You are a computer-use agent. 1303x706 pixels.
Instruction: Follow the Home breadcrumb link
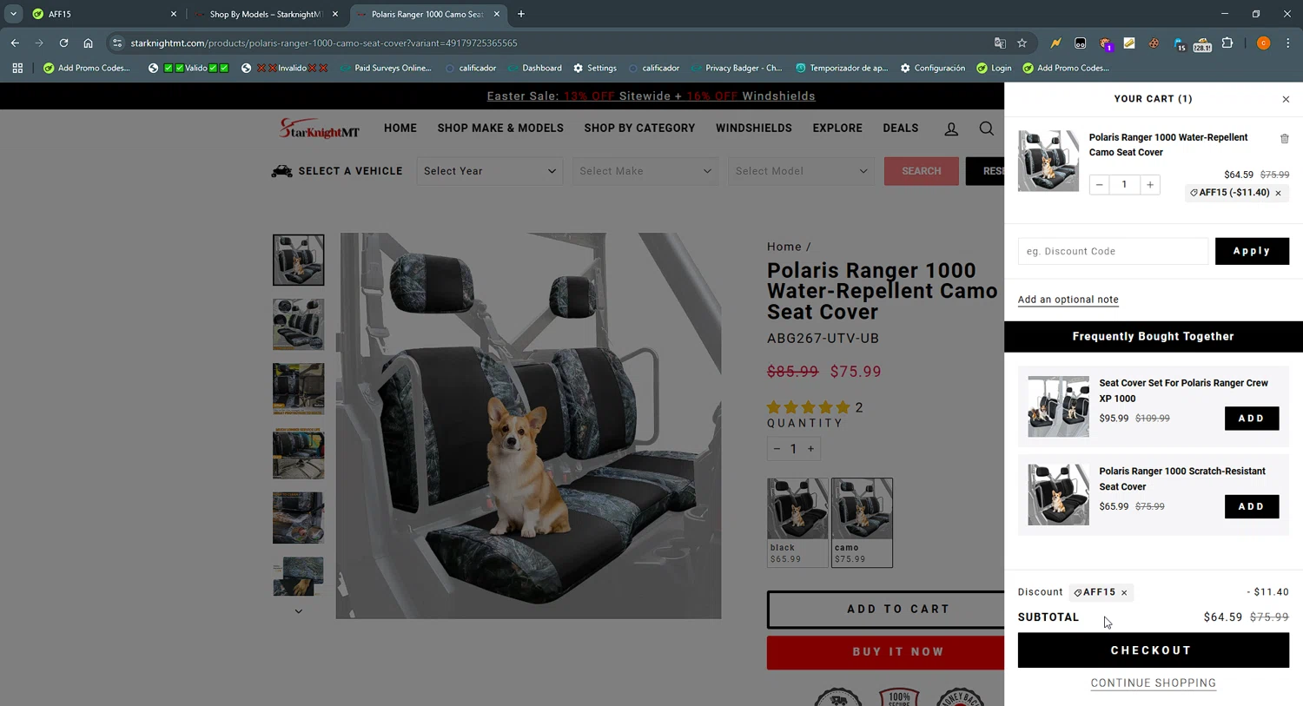(x=784, y=247)
